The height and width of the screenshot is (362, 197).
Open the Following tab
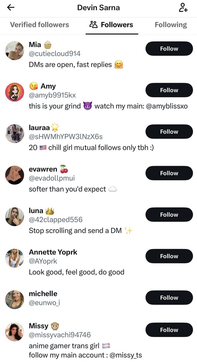coord(171,25)
